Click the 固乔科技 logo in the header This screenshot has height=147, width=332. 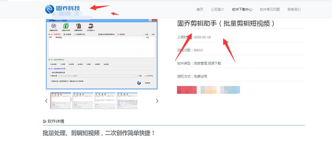tap(62, 9)
